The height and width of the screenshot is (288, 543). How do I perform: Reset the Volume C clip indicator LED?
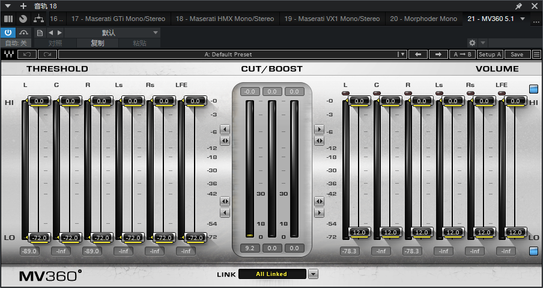point(377,93)
